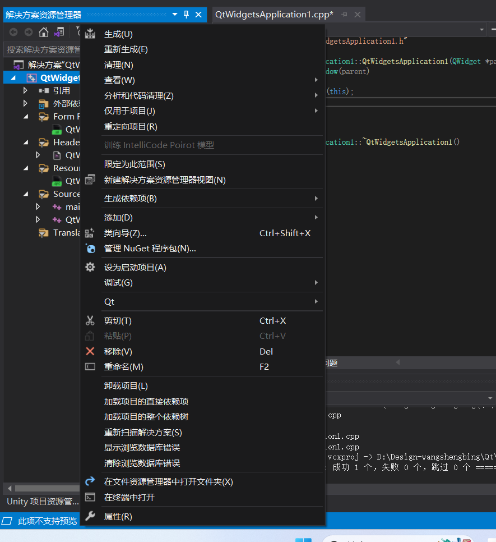Close the Solution Explorer panel

click(198, 15)
